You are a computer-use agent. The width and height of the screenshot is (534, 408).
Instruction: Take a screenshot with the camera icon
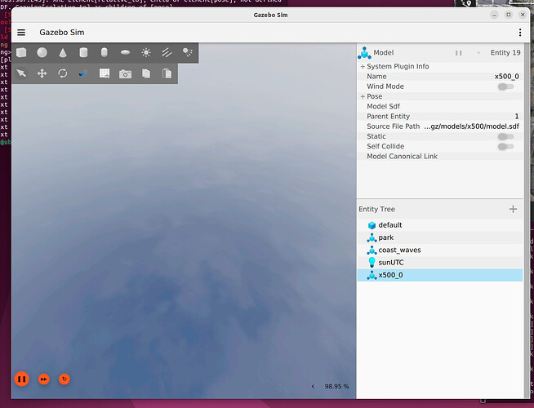(x=125, y=73)
